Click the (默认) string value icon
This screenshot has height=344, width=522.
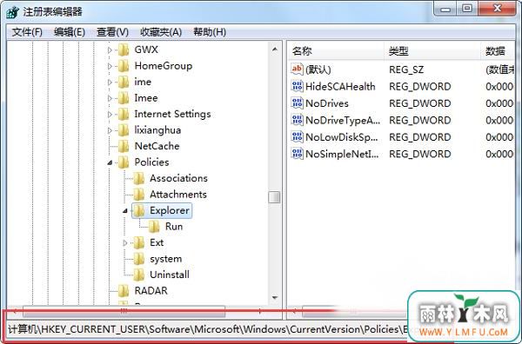point(297,69)
